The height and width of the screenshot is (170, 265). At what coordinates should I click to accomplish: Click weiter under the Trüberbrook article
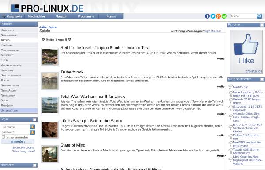tap(221, 86)
